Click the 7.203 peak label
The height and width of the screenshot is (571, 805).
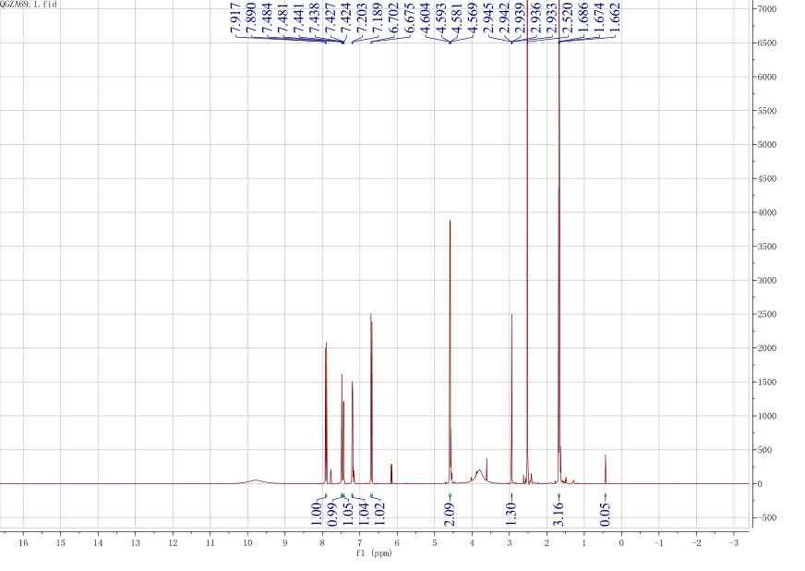(x=363, y=18)
